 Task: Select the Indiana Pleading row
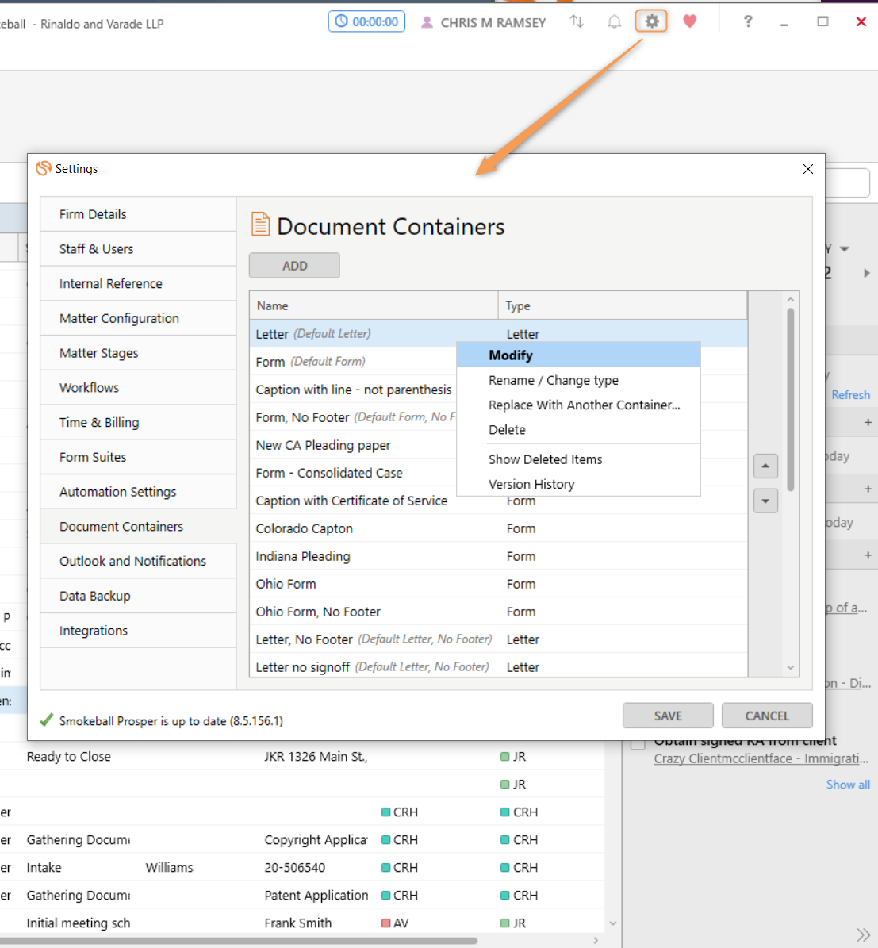[x=499, y=556]
